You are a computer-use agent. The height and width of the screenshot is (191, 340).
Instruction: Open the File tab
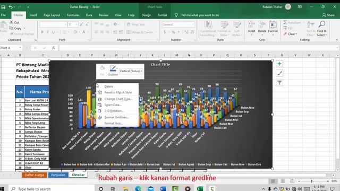3,15
